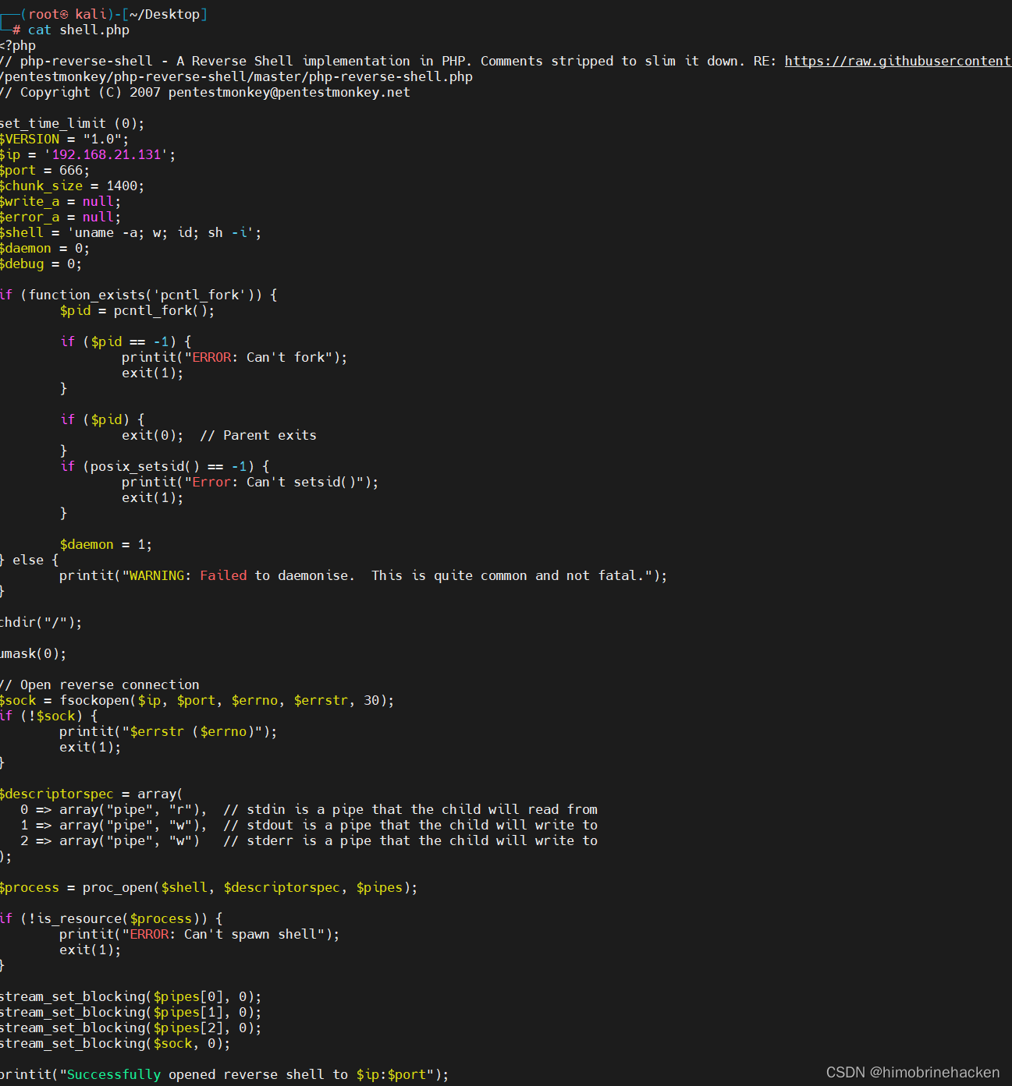Click the 'WARNING: Failed to daemonise' line
The image size is (1012, 1086).
coord(363,575)
